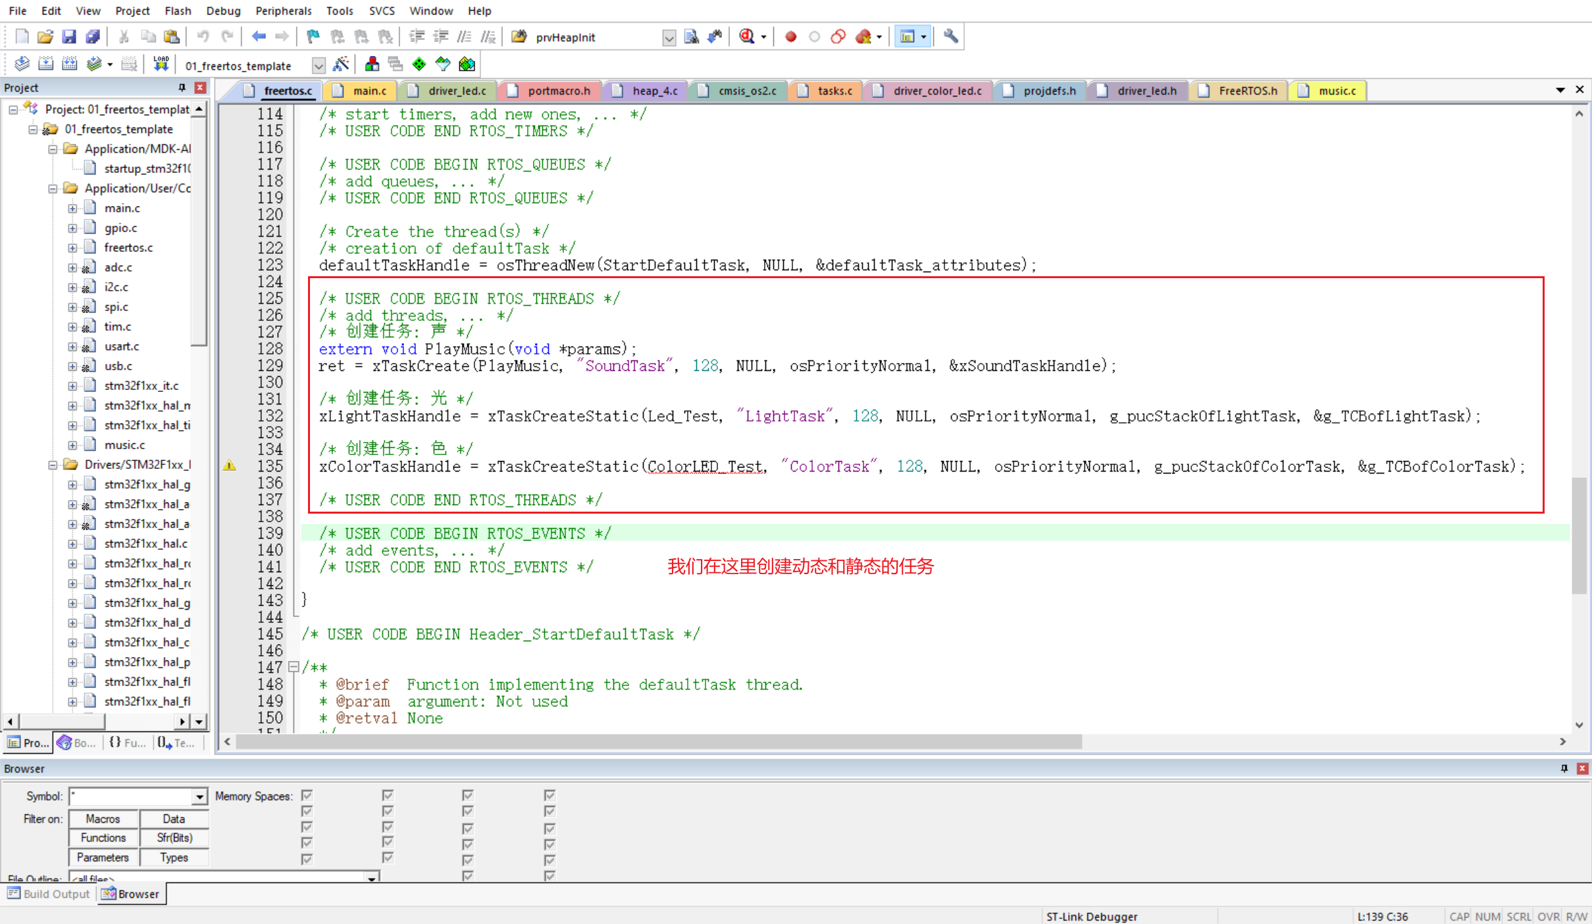Comment selection using the comment-lines icon

pos(465,37)
